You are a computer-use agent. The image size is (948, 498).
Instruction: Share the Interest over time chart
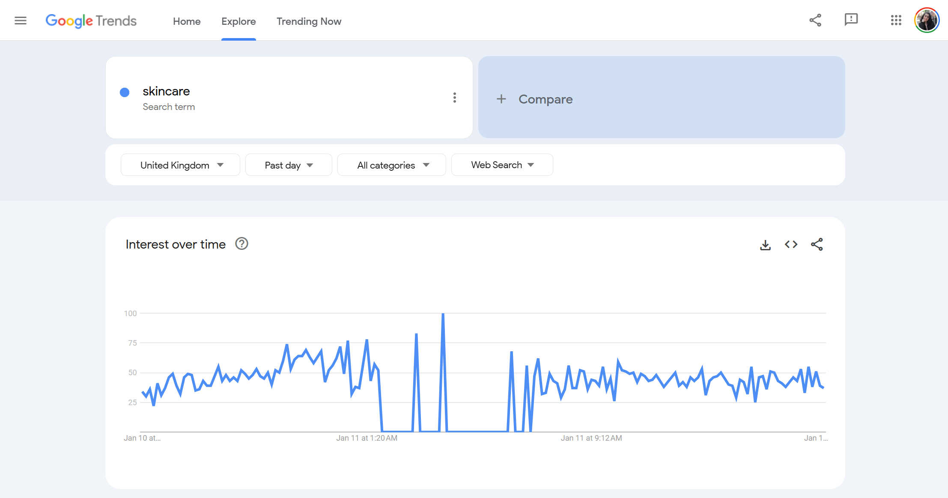click(817, 244)
